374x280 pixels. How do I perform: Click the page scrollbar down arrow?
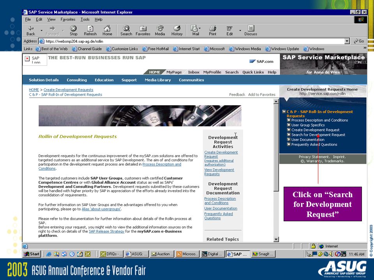pos(276,239)
